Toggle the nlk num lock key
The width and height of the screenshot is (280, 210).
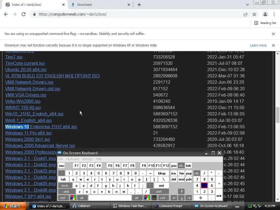point(197,173)
